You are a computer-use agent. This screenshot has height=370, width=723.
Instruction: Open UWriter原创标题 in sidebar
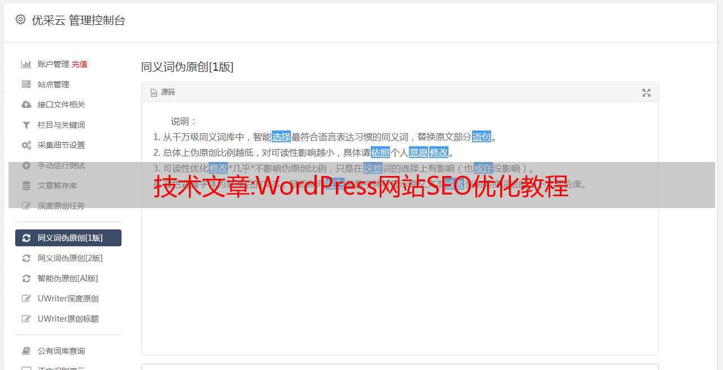[x=68, y=319]
